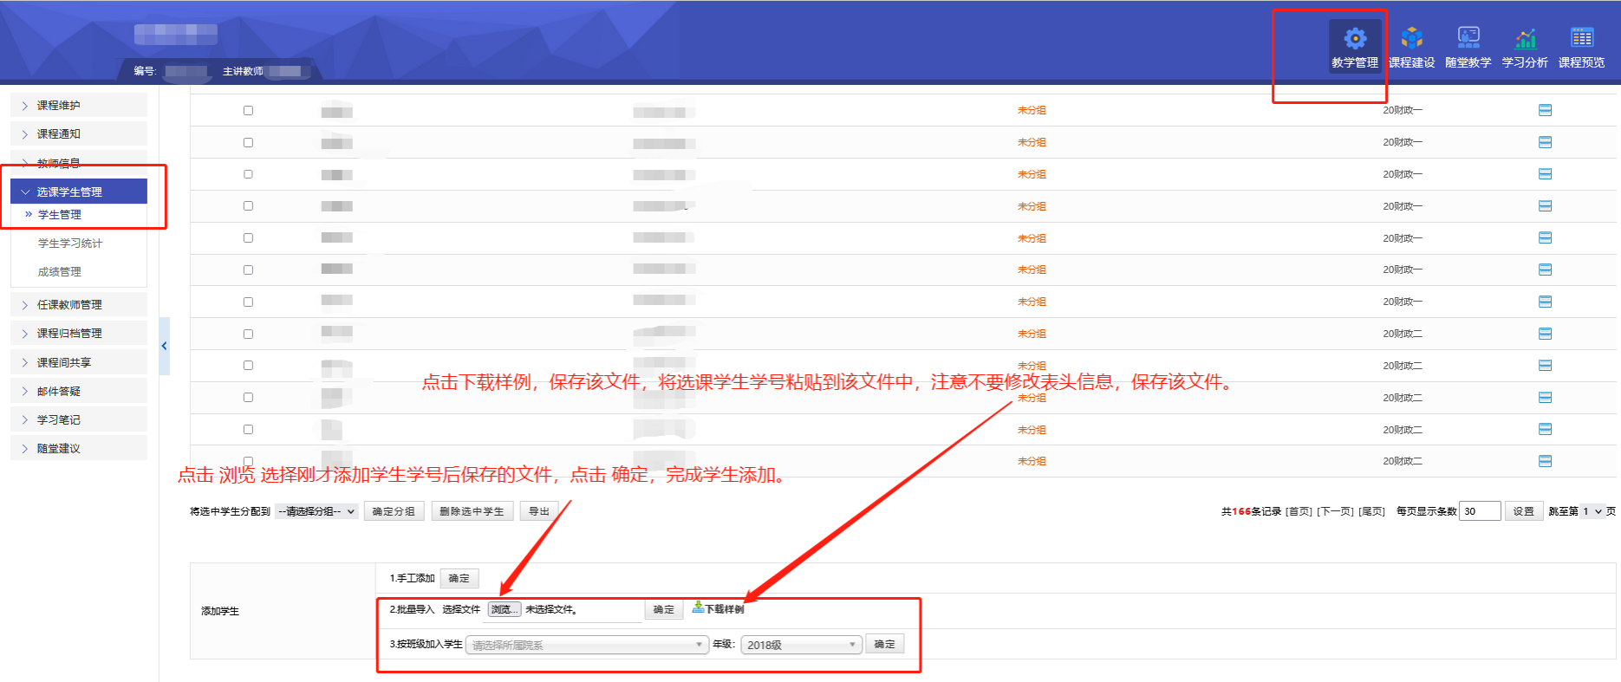Click 确定 next to 手工添加

coord(459,578)
